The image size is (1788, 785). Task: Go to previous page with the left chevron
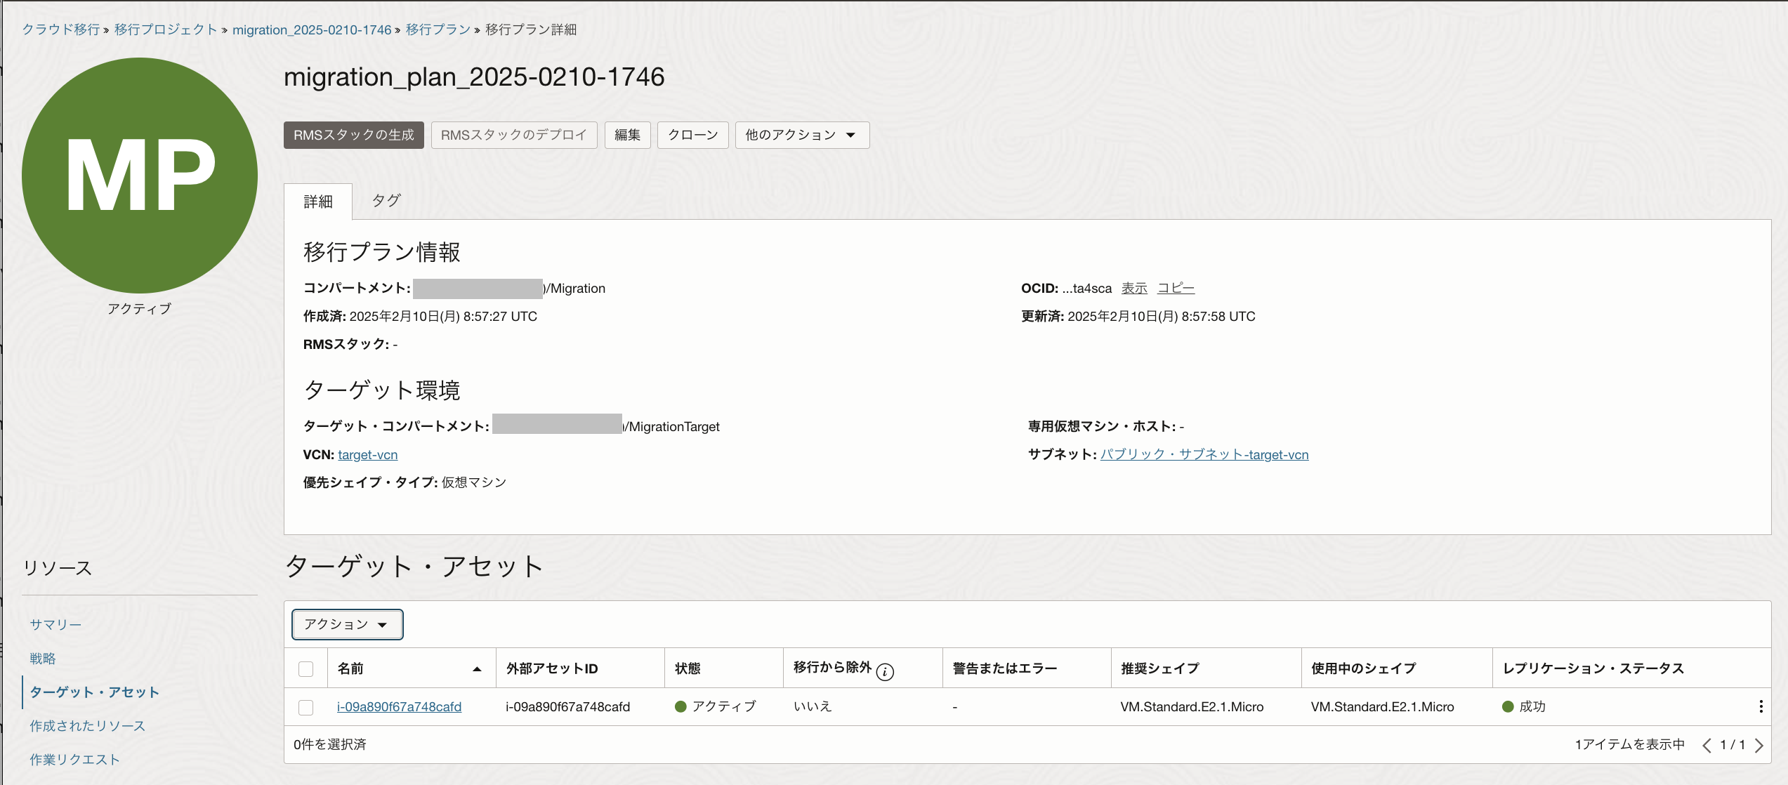point(1707,745)
